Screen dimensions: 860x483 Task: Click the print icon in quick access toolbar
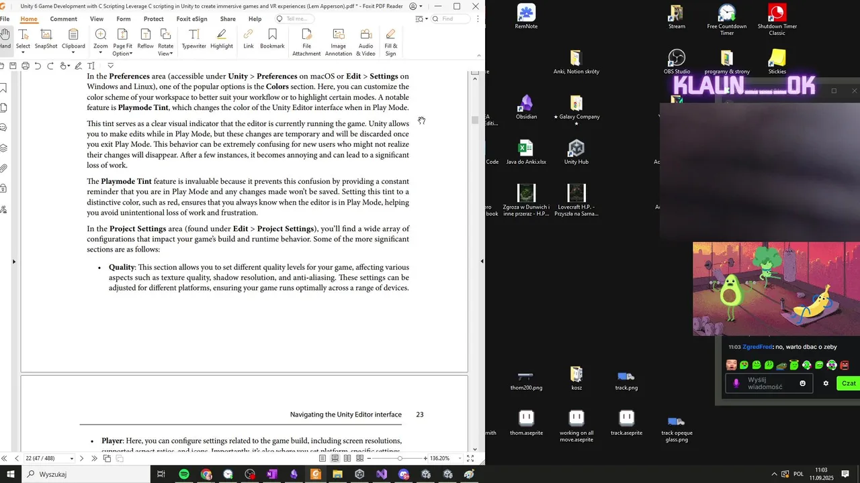point(25,66)
